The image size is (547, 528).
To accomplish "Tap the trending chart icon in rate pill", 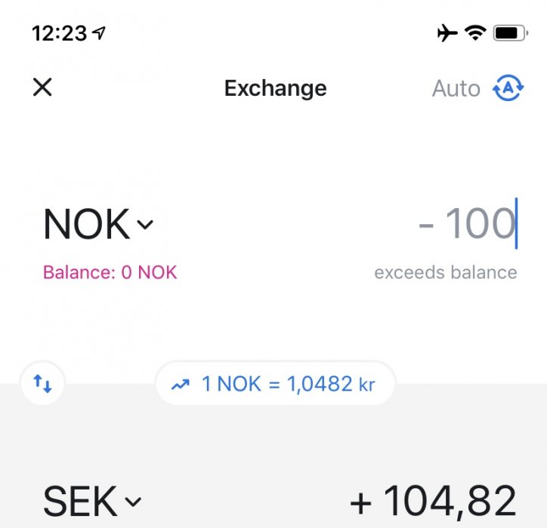I will (x=180, y=385).
